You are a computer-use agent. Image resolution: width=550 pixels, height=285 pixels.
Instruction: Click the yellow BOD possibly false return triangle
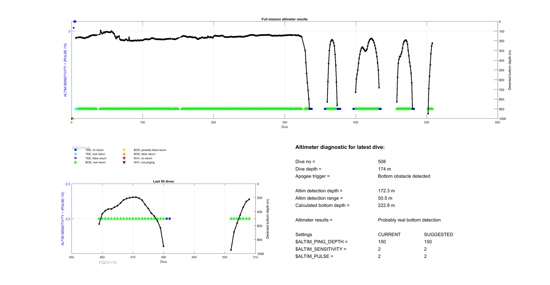point(124,150)
